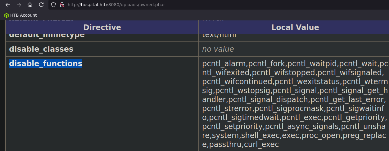Focus the URL address bar
This screenshot has height=151, width=389.
tap(217, 5)
